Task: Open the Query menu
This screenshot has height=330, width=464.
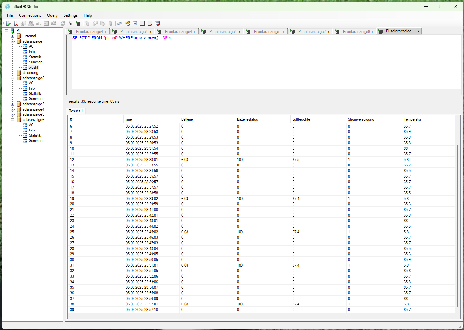Action: pyautogui.click(x=52, y=15)
